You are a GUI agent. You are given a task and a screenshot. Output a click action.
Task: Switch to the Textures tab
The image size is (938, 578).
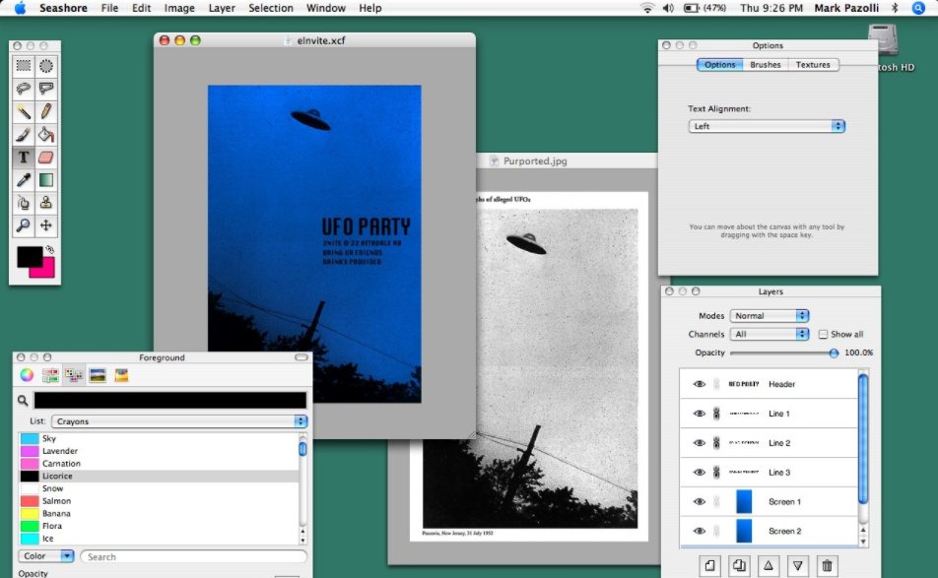(813, 65)
